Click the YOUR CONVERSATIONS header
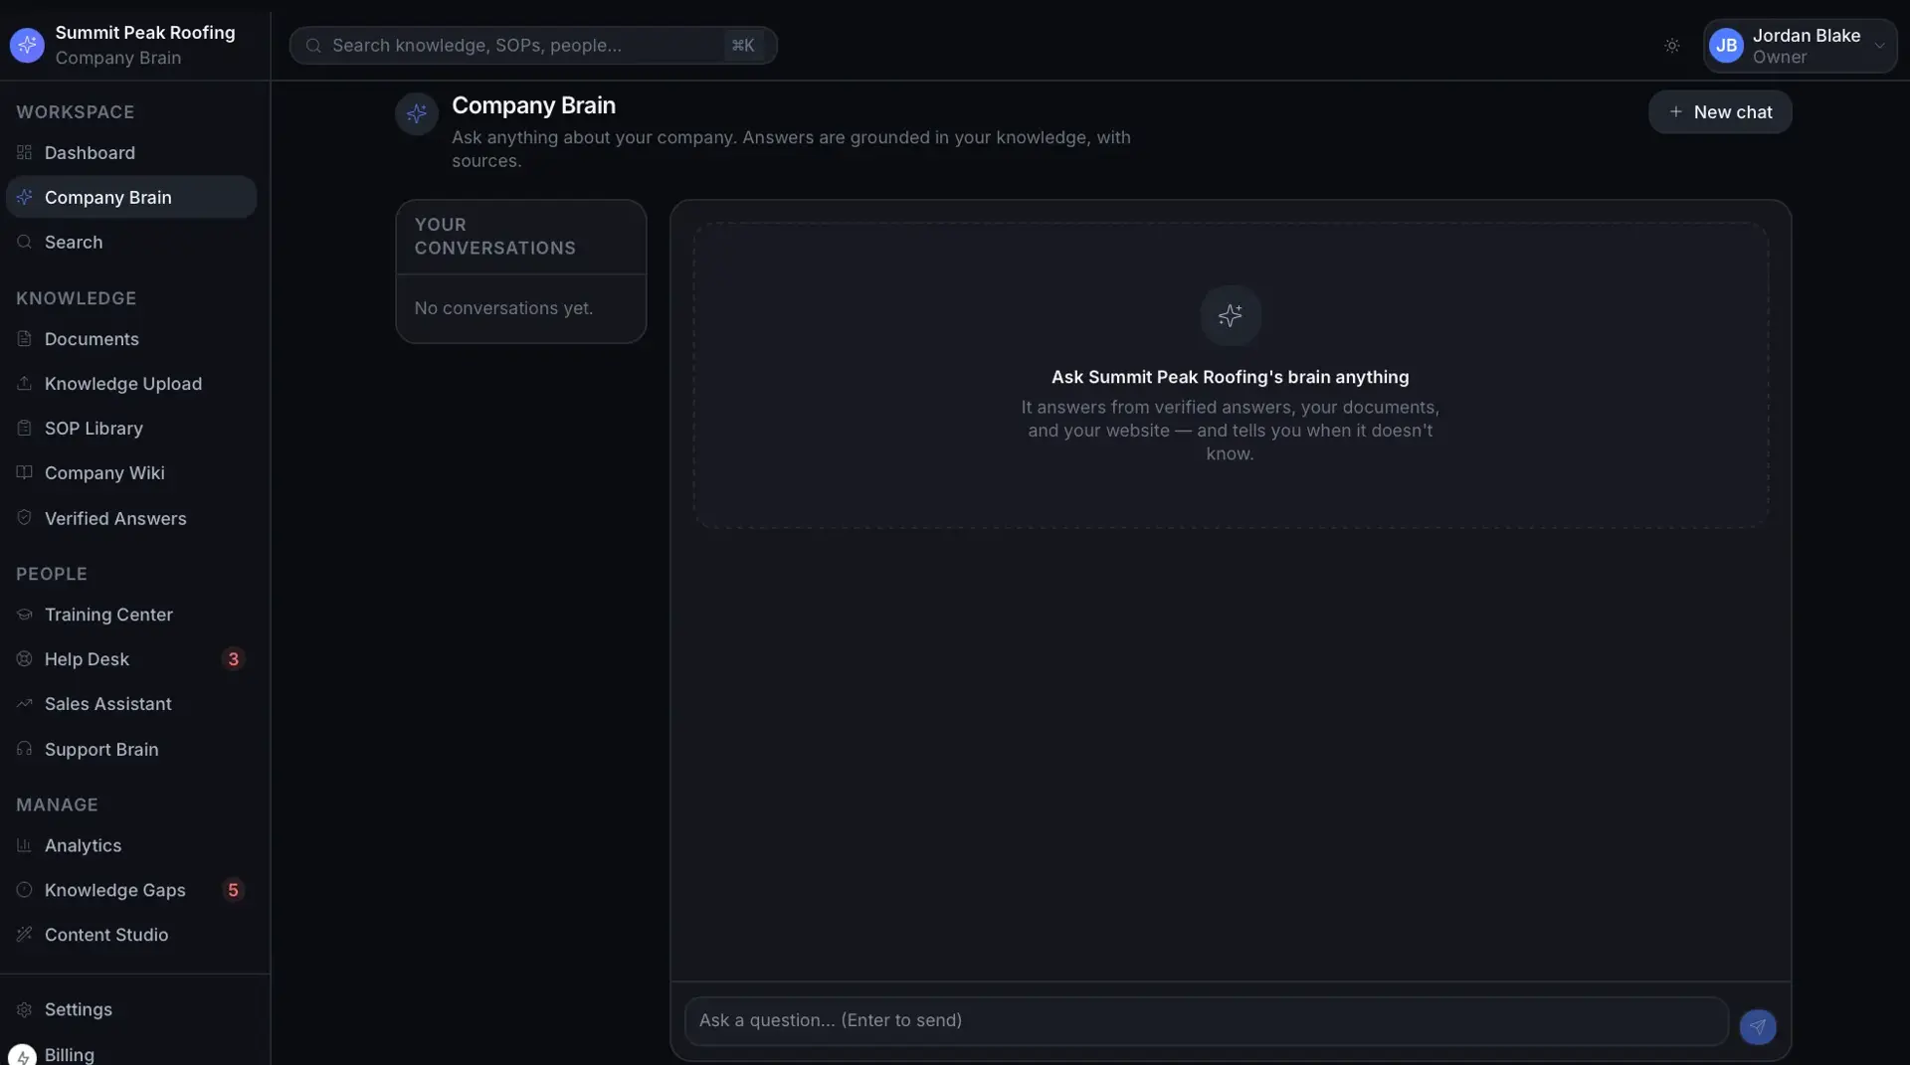1910x1065 pixels. [495, 237]
